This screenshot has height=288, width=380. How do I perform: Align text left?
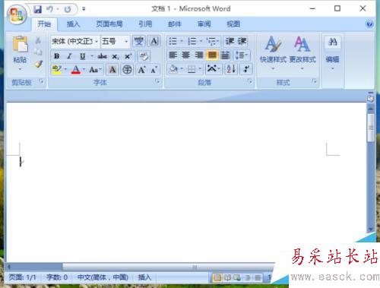tap(173, 55)
